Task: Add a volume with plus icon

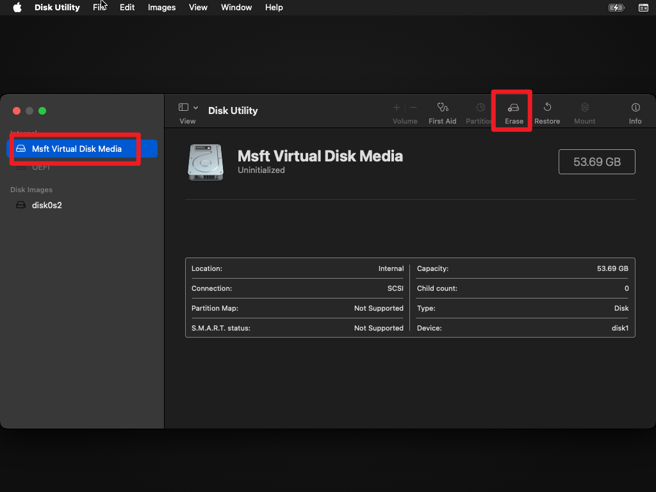Action: click(396, 108)
